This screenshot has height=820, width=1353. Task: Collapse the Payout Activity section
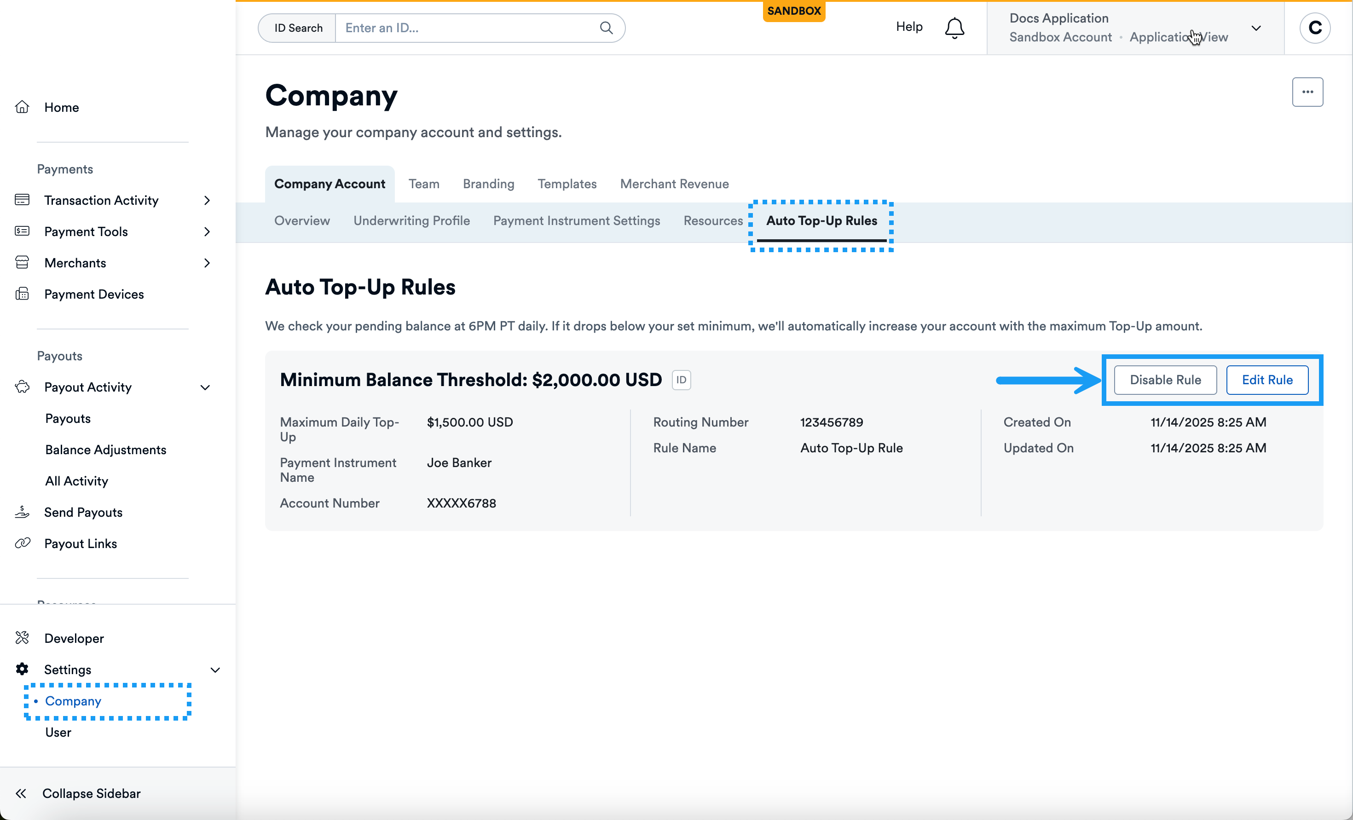pyautogui.click(x=205, y=388)
